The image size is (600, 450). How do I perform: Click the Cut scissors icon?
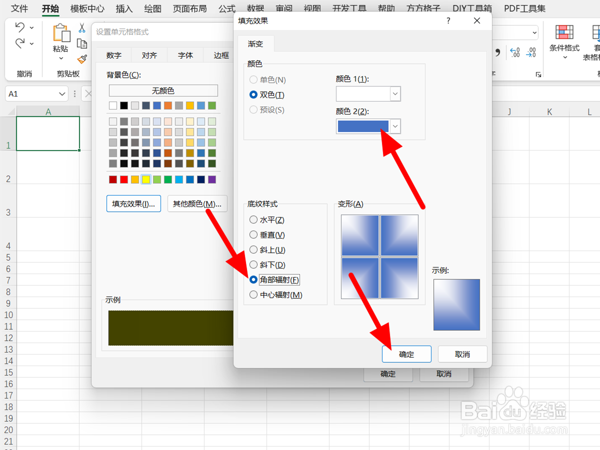click(x=82, y=27)
